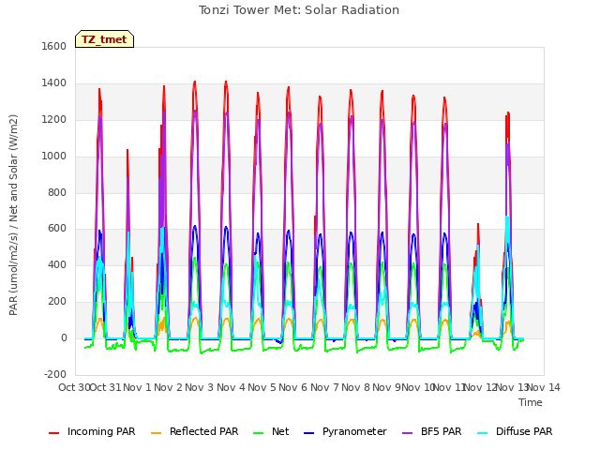
Task: Click the x-axis label Oct 30
Action: [x=73, y=387]
